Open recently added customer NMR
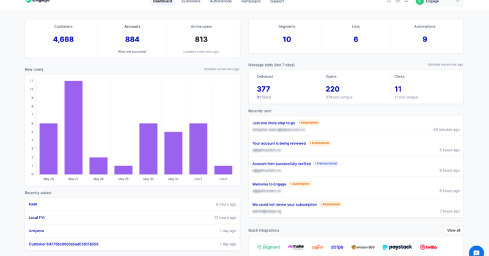 [33, 205]
